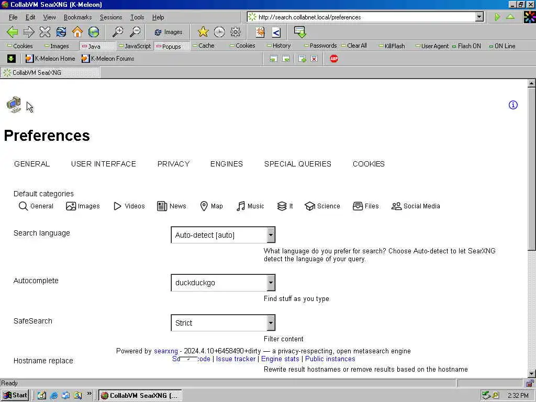The height and width of the screenshot is (402, 536).
Task: Zoom out with the minus magnifier
Action: pos(135,32)
